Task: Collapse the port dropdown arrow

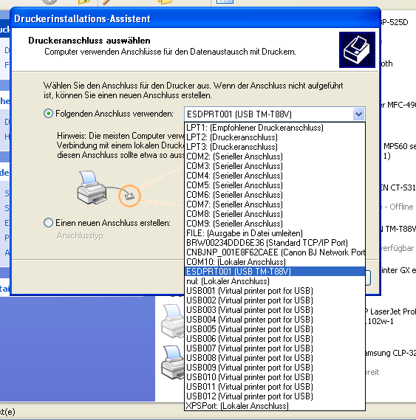Action: (358, 114)
